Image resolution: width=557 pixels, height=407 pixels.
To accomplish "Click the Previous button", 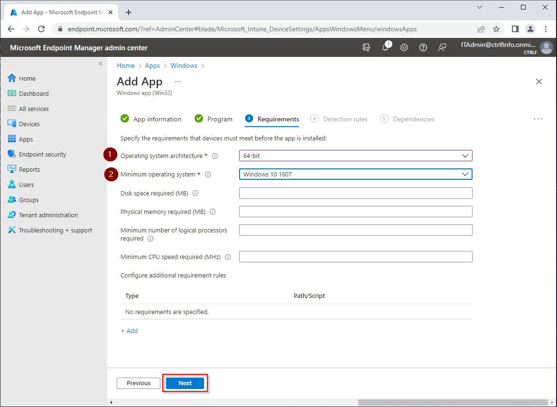I will [139, 383].
